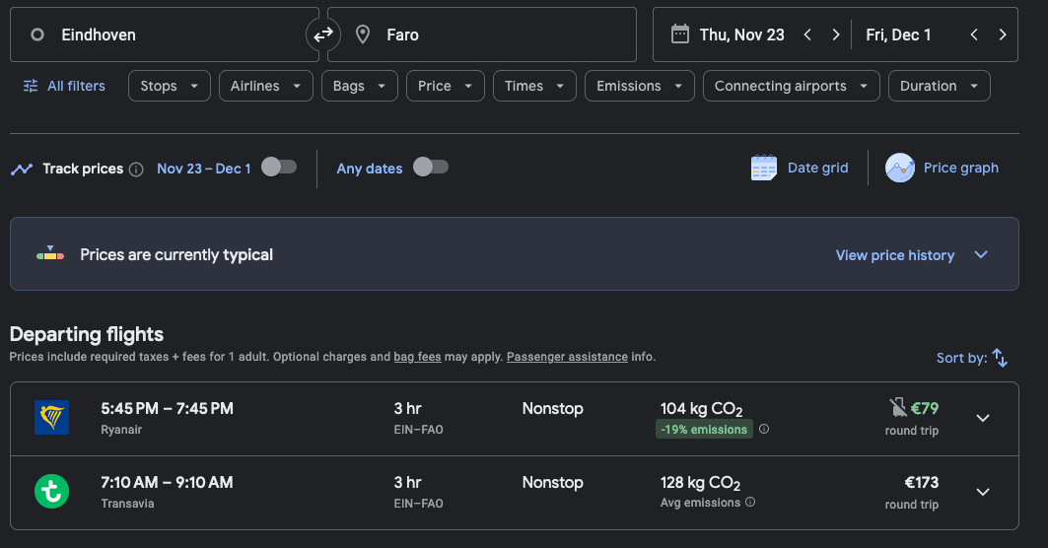Enable price tracking for Nov 23 – Dec 1
Screen dimensions: 1048x548
[278, 168]
